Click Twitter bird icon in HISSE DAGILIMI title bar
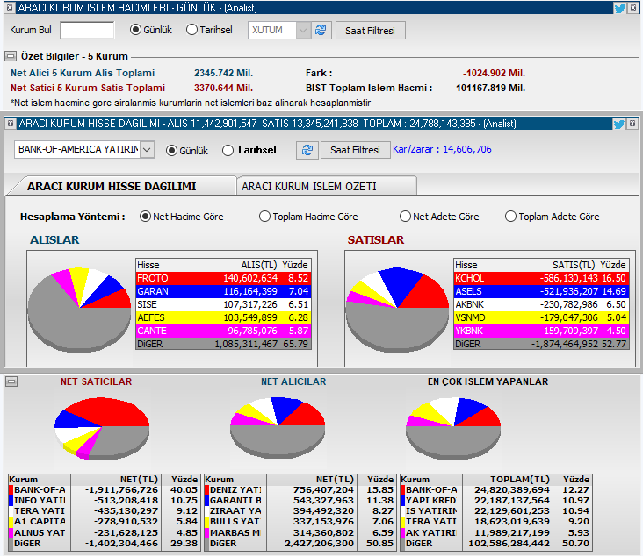 (x=618, y=124)
